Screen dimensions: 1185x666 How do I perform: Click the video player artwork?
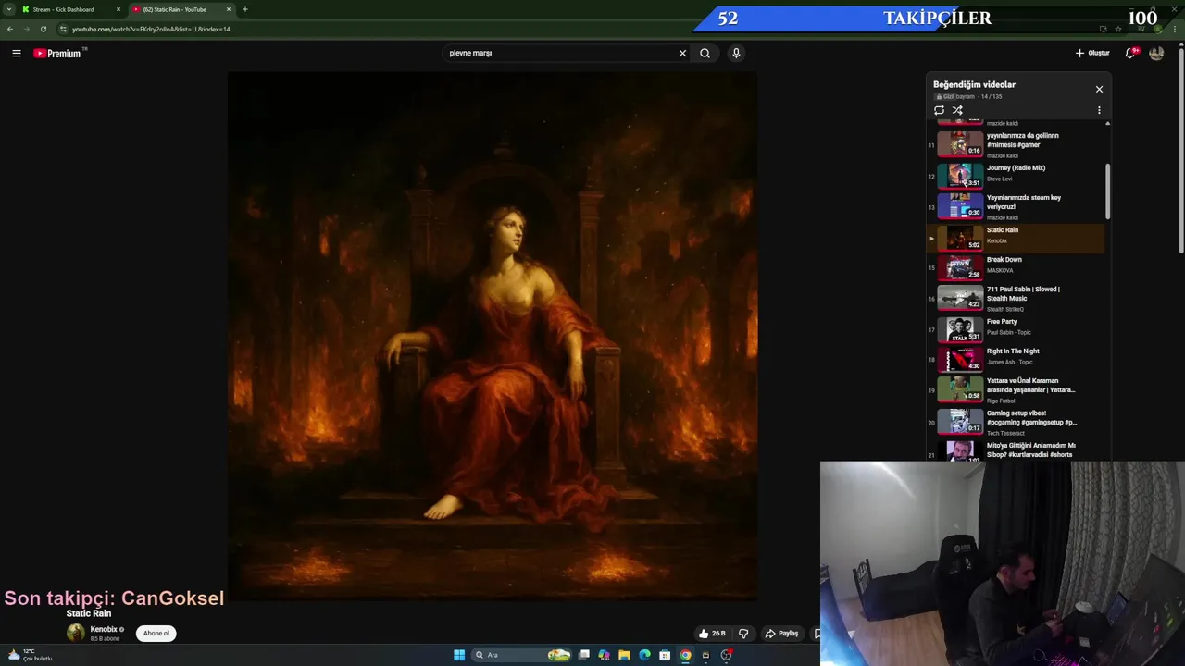click(x=493, y=337)
